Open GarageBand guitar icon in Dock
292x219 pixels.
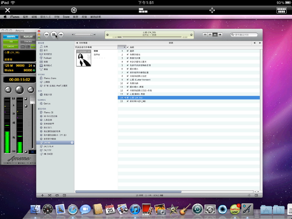coord(185,209)
